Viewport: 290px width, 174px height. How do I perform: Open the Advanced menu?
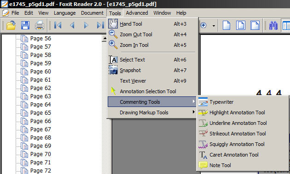[137, 13]
